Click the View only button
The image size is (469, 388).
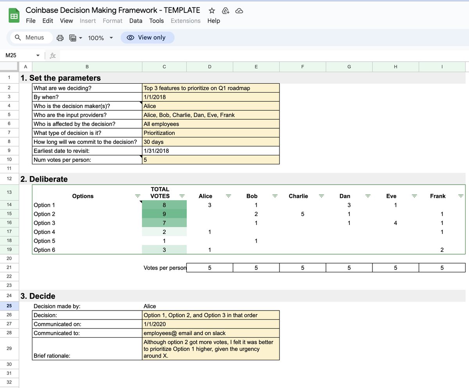coord(147,37)
